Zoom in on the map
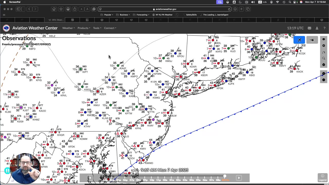This screenshot has height=185, width=329. (324, 74)
